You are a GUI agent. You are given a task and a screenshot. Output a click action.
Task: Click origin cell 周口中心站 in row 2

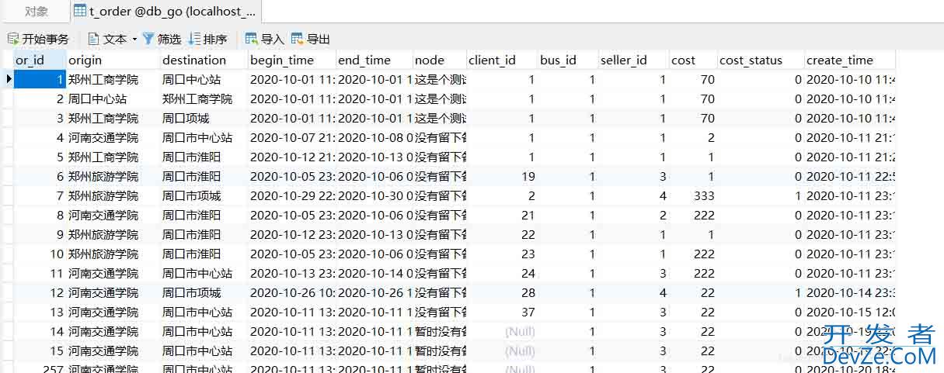click(x=113, y=98)
